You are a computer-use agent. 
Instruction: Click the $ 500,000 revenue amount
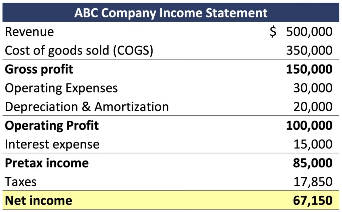301,32
